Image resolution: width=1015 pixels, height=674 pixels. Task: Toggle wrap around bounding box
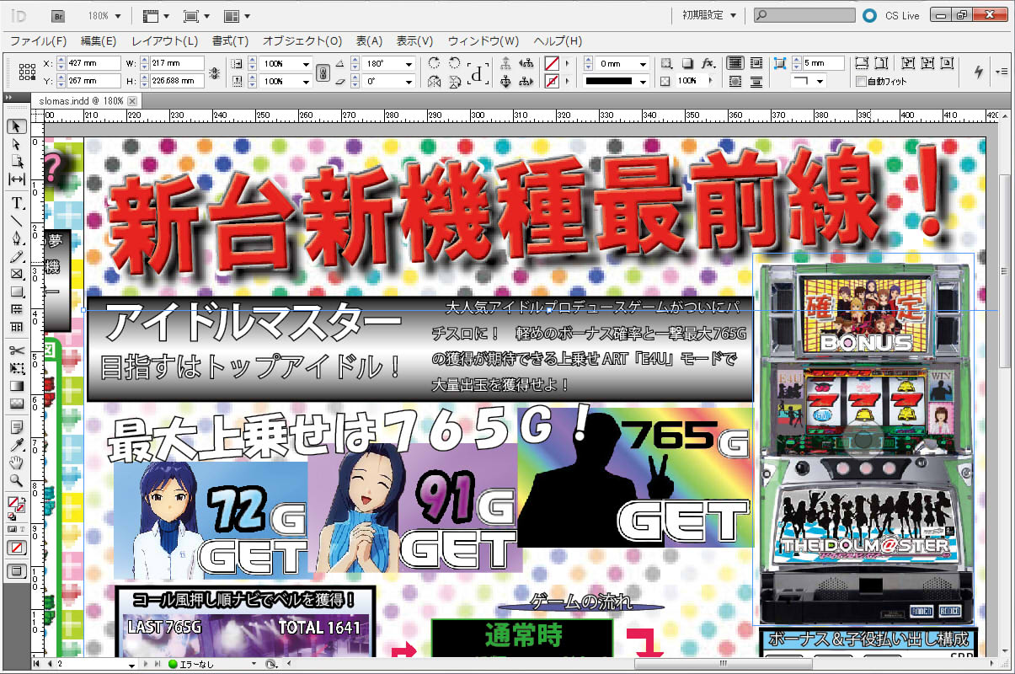(x=756, y=63)
